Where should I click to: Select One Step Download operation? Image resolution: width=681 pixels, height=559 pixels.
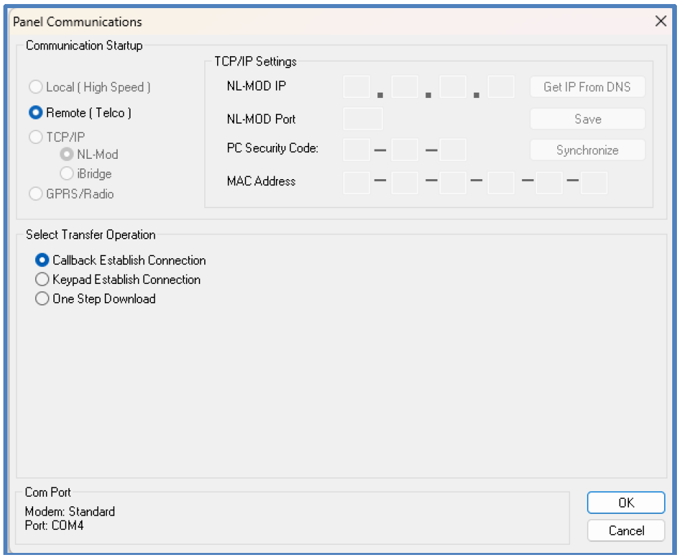point(42,299)
